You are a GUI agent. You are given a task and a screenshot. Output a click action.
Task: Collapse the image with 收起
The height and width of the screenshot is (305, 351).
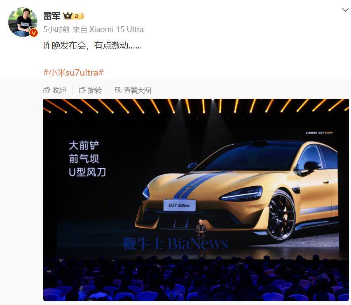(55, 90)
